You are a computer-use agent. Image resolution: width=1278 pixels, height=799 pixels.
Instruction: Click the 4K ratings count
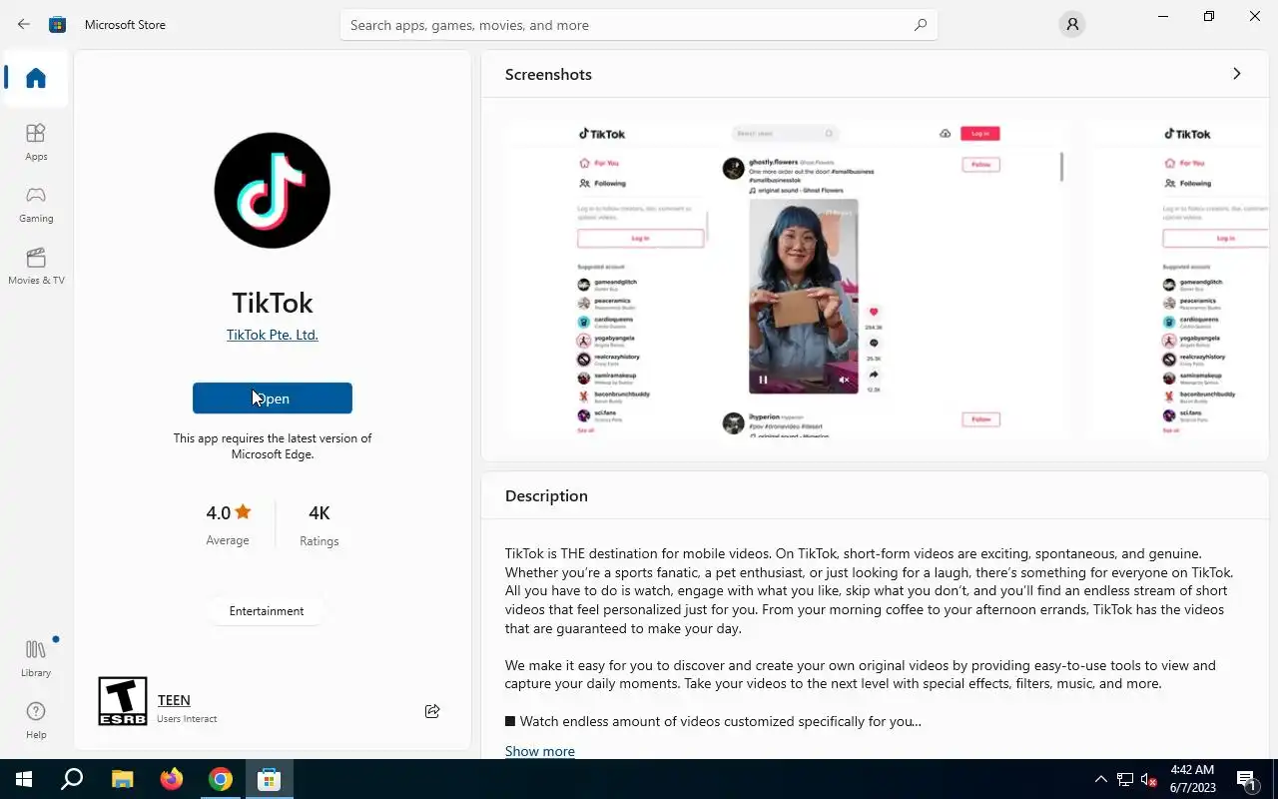[319, 524]
